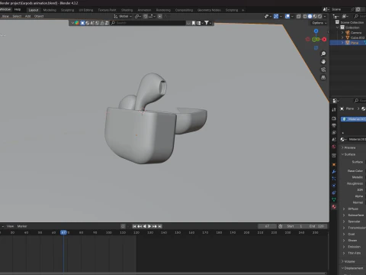Screen dimensions: 366x275
Task: Collapse the Collection in outliner
Action: point(338,27)
